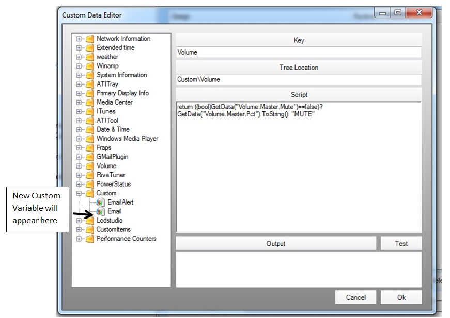Screen dimensions: 450x318
Task: Click the Script header button
Action: 299,95
